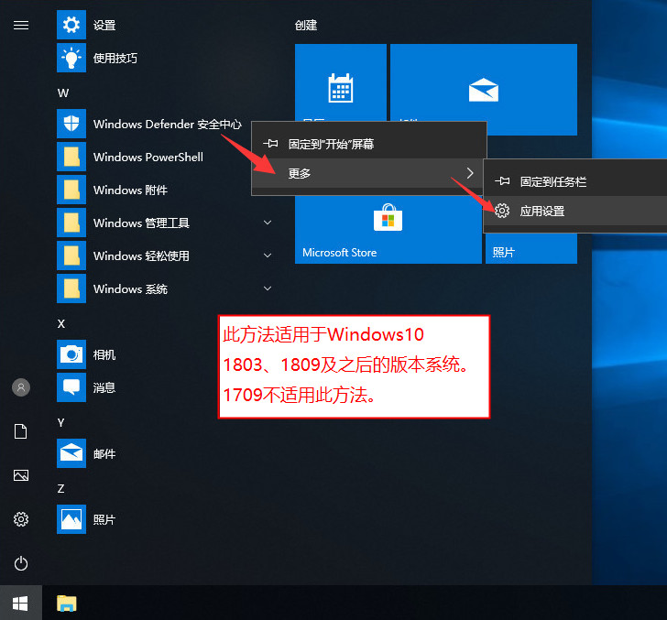This screenshot has height=620, width=667.
Task: Click the 消息 label text
Action: (104, 387)
